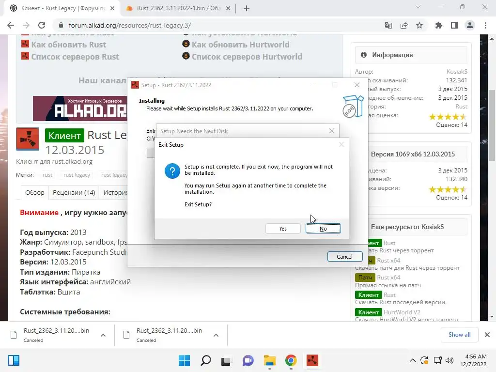
Task: Click Show all downloads
Action: click(459, 335)
